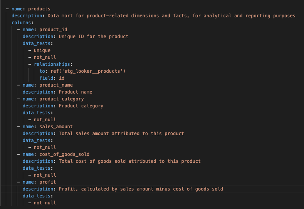
Task: Click 'Total cost of goods sold' description
Action: 130,161
